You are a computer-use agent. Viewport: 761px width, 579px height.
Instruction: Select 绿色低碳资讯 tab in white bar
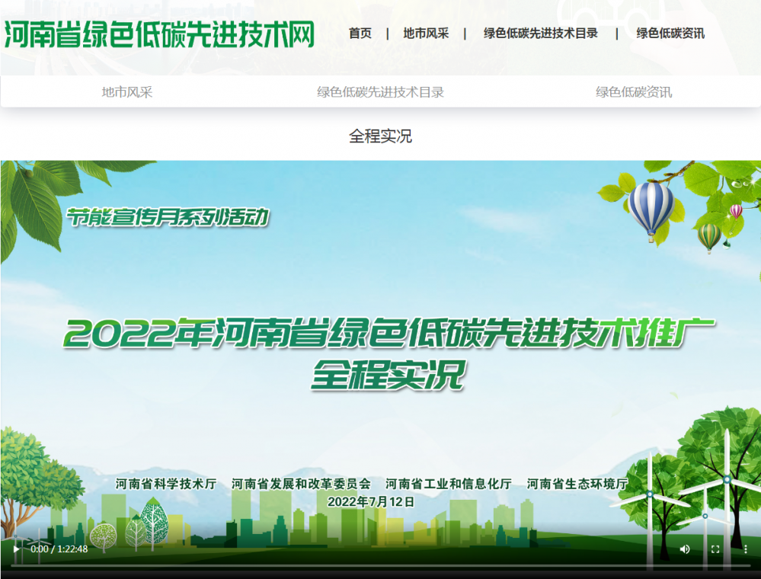pyautogui.click(x=634, y=91)
